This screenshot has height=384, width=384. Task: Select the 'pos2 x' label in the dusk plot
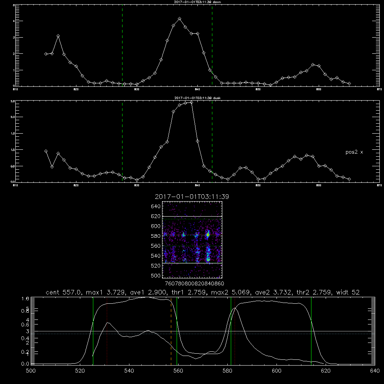coord(354,152)
